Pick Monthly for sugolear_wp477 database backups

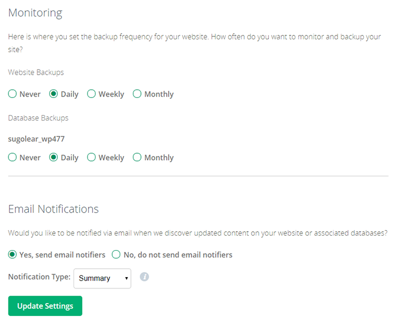[x=137, y=158]
